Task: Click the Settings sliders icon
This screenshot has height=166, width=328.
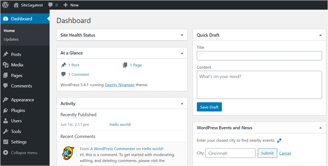Action: (6, 142)
